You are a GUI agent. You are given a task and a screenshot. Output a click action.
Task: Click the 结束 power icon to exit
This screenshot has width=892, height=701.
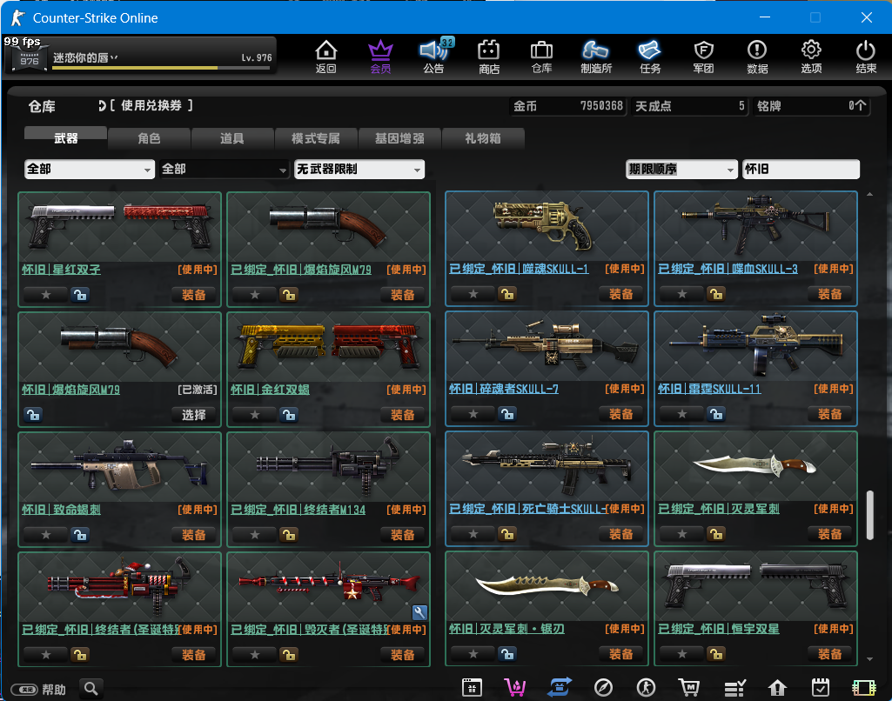coord(866,57)
